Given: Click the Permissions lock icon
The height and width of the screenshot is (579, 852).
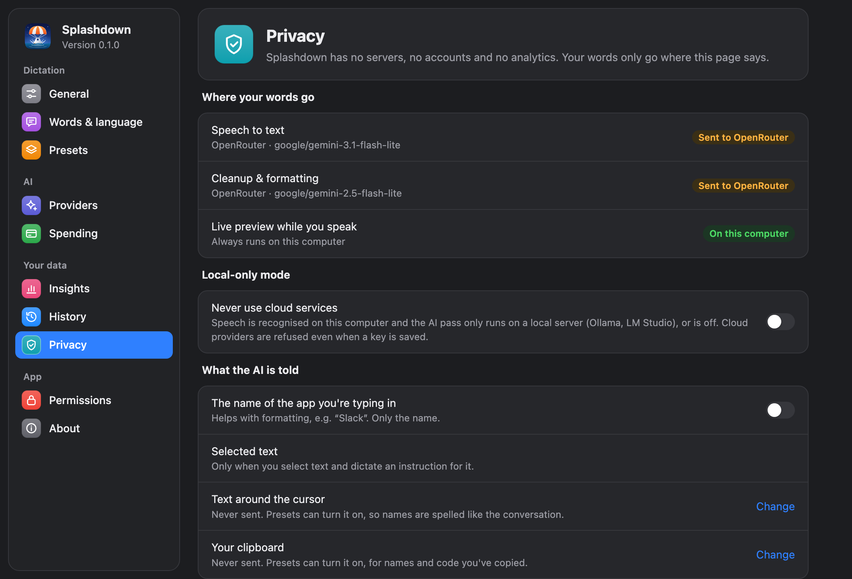Looking at the screenshot, I should tap(31, 400).
